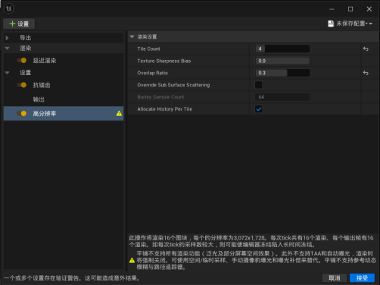Click the warning icon on 高分辨率 row

tap(119, 114)
